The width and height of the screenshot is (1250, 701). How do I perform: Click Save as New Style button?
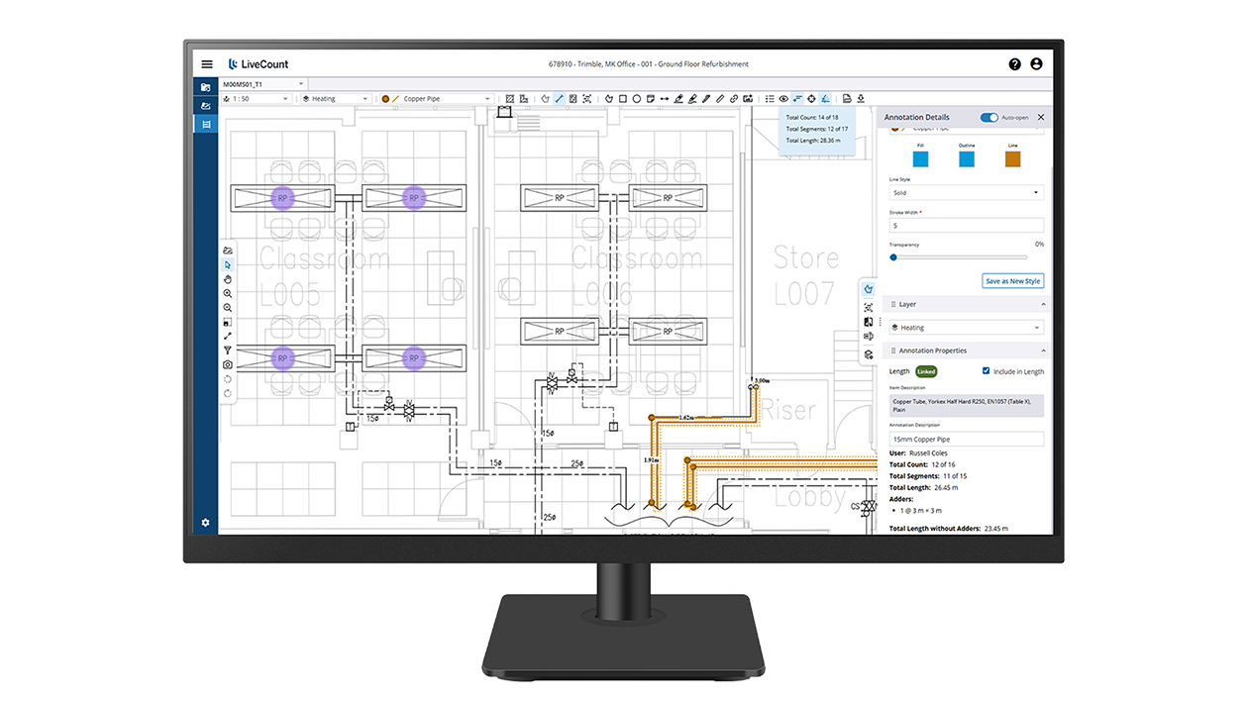click(x=1012, y=281)
